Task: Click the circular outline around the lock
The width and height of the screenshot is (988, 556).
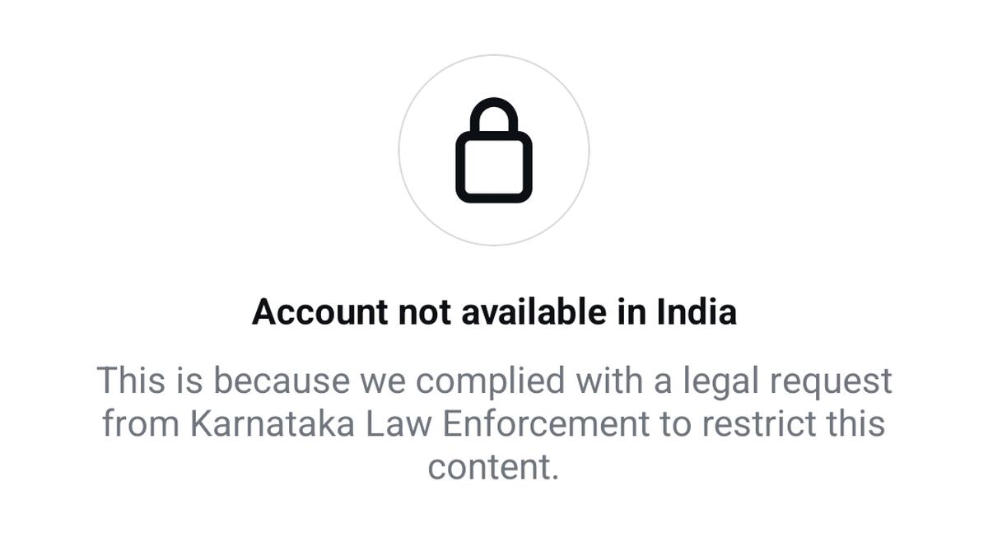Action: point(494,150)
